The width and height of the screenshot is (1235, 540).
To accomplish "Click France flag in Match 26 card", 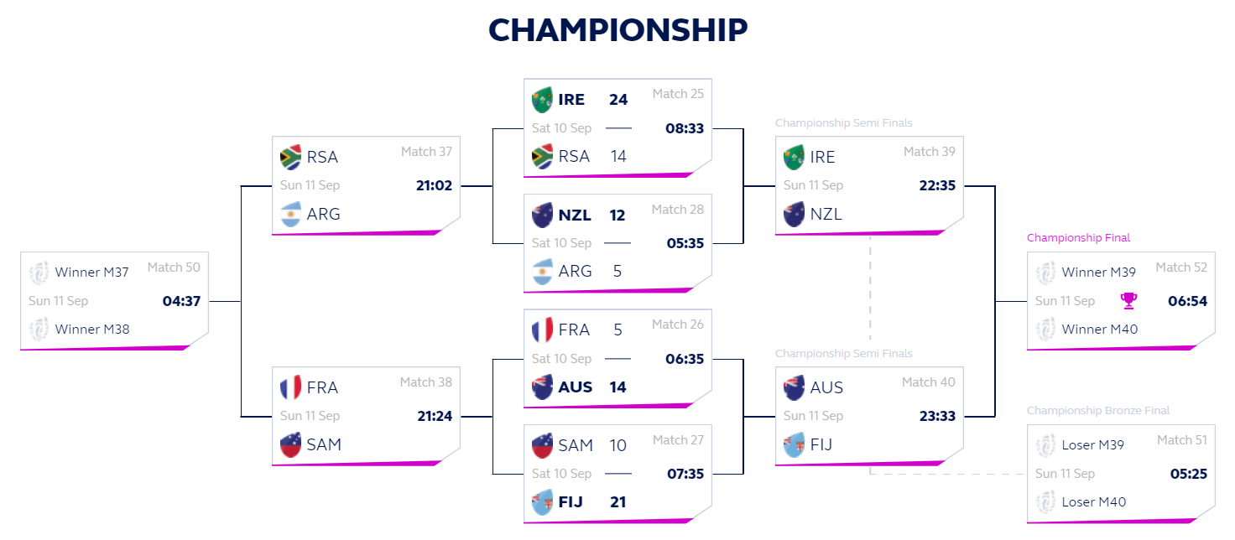I will coord(543,330).
